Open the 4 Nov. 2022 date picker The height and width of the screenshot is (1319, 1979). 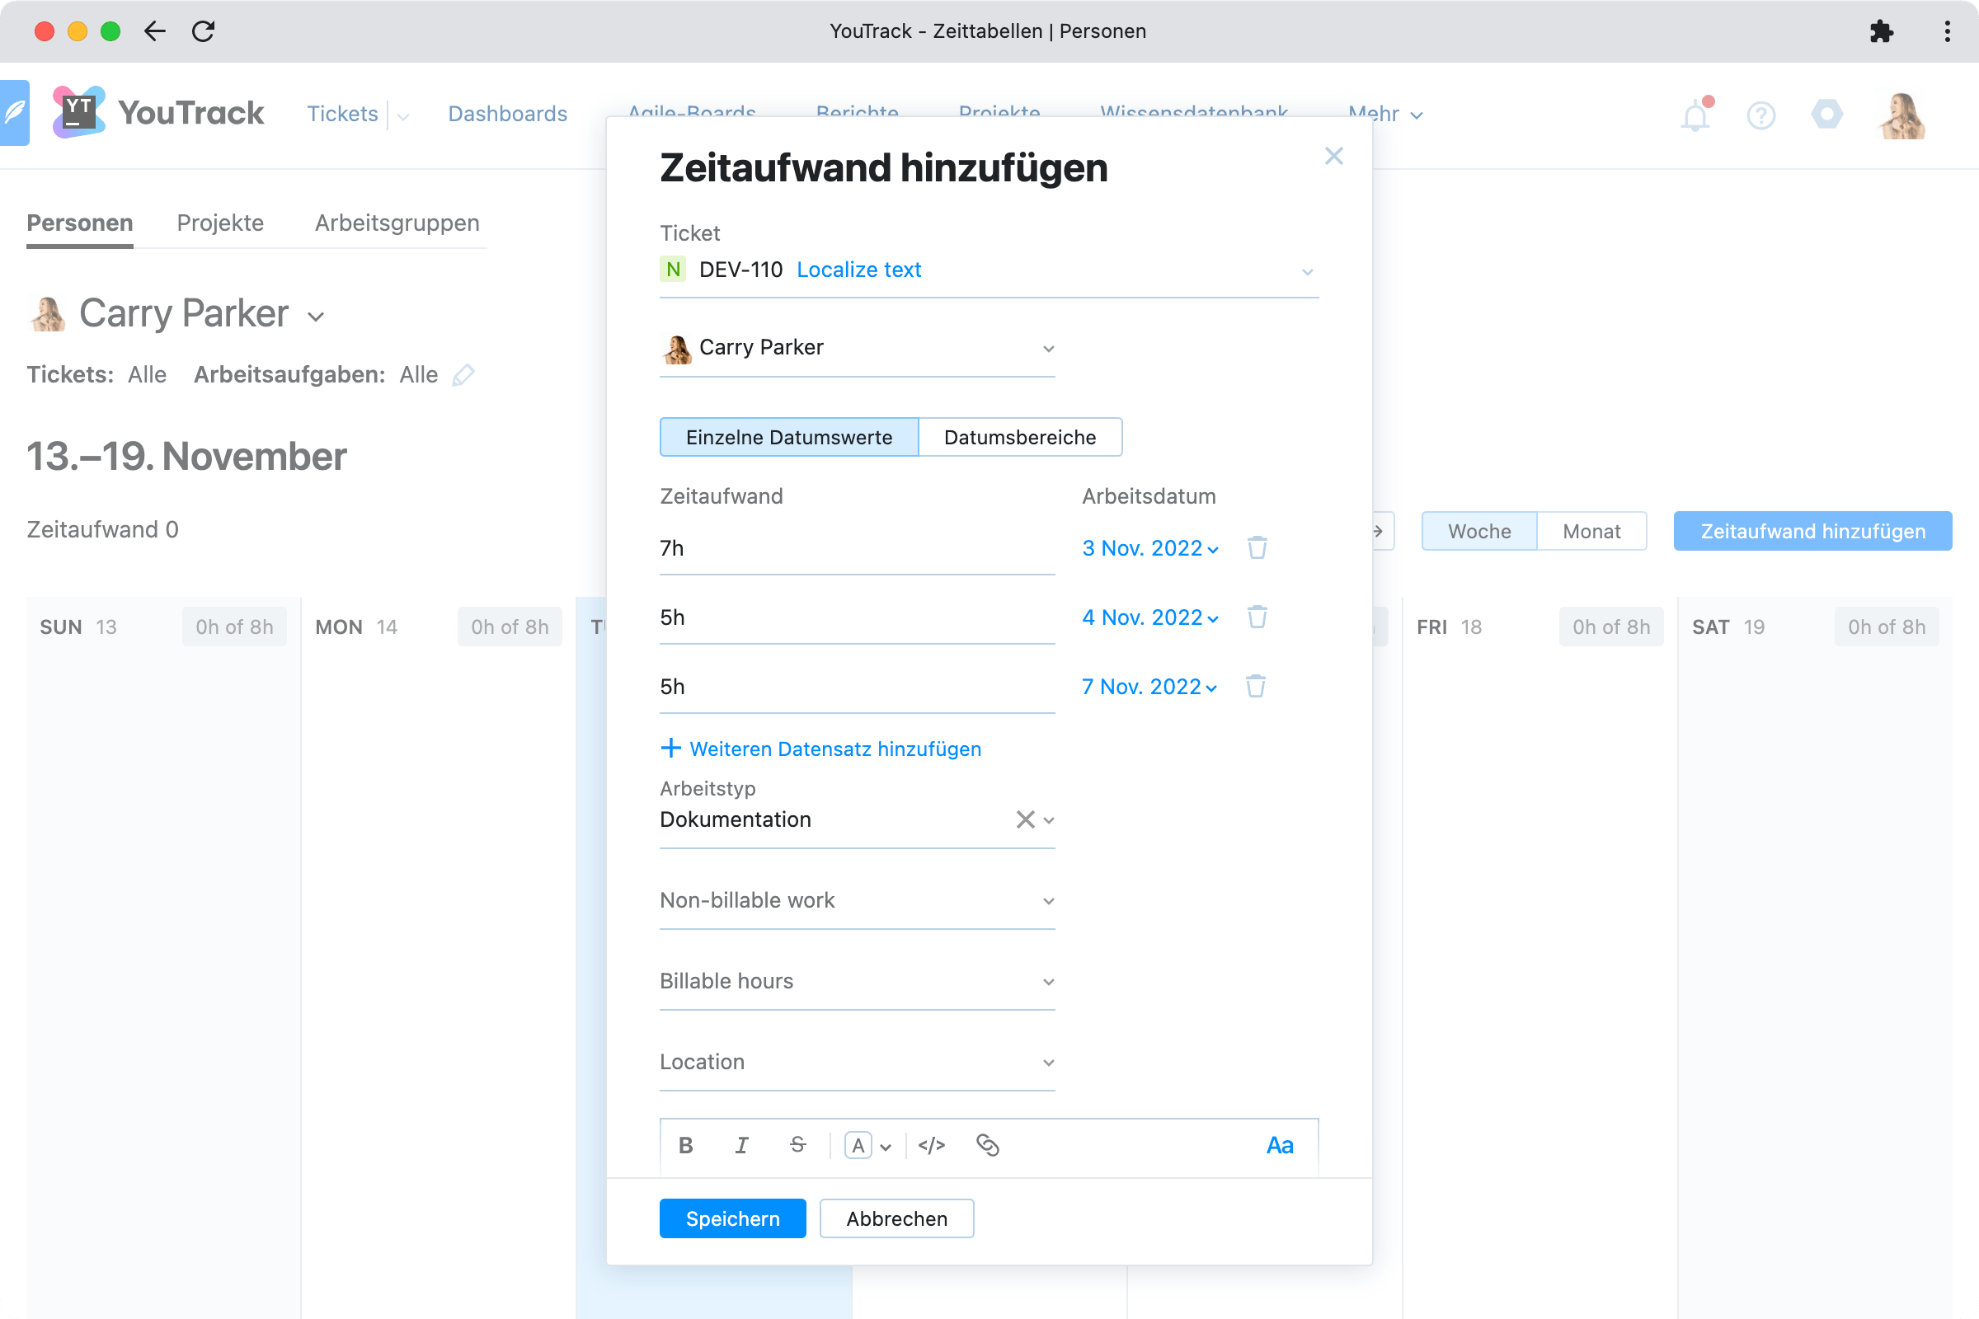coord(1149,617)
